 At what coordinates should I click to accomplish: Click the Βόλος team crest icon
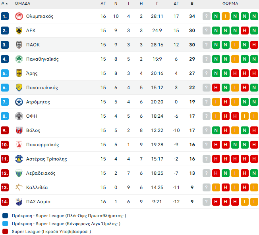point(18,130)
